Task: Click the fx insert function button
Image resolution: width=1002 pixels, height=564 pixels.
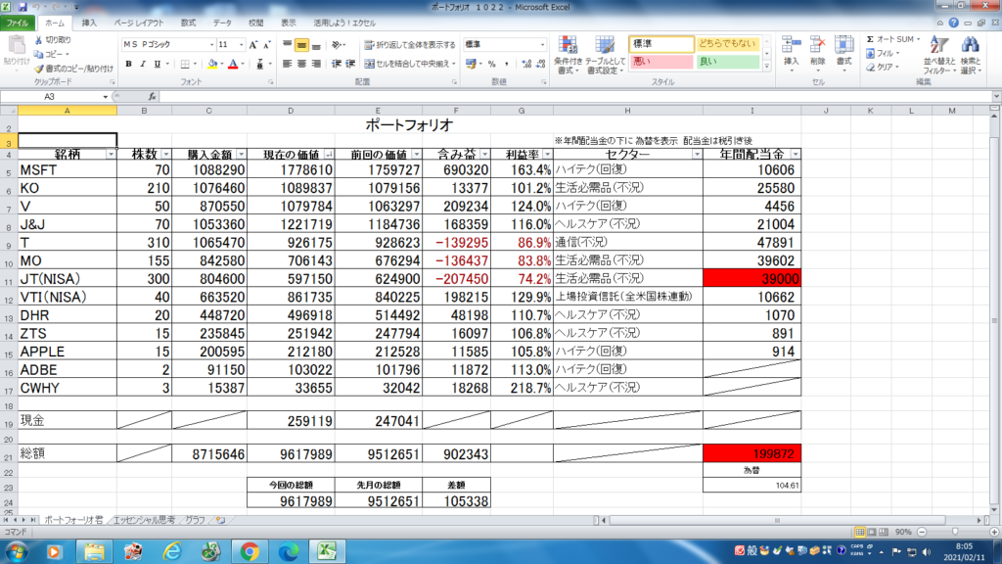Action: (x=152, y=97)
